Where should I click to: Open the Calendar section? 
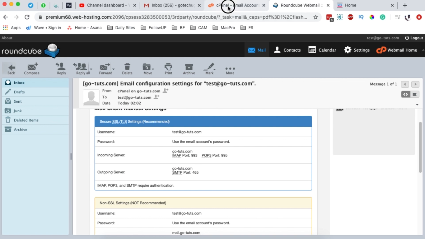[322, 50]
